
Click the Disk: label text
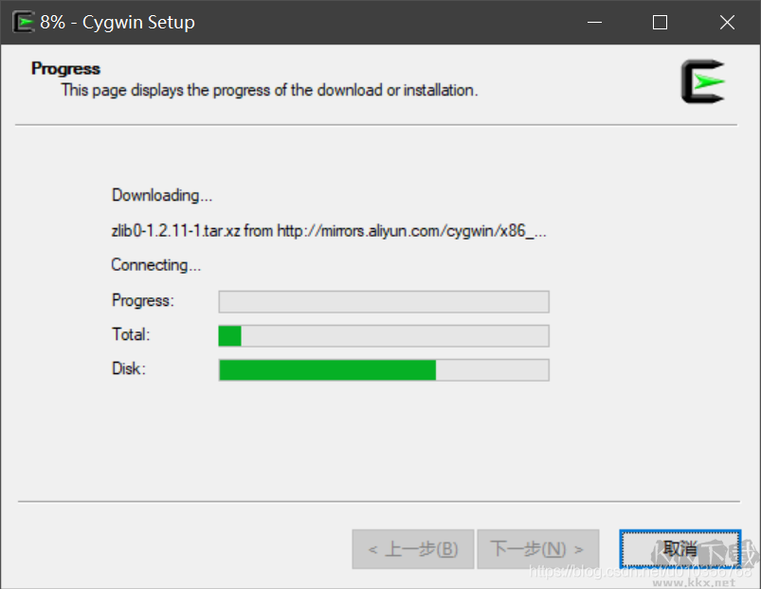click(x=127, y=368)
